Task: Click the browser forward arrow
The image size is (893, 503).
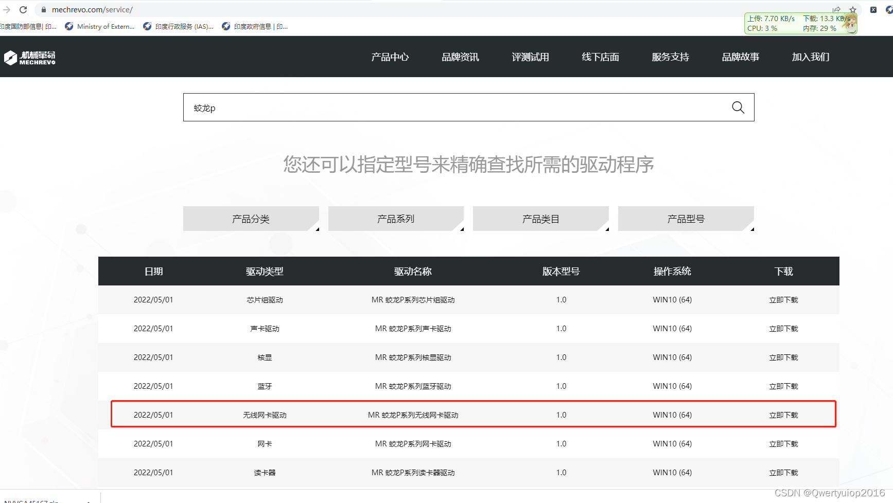Action: [x=6, y=10]
